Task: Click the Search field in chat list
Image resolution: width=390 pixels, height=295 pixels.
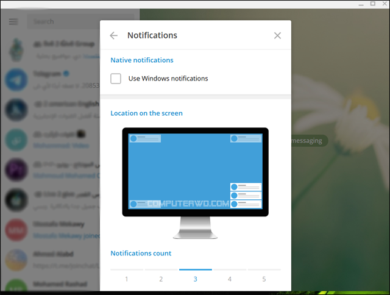Action: [63, 22]
